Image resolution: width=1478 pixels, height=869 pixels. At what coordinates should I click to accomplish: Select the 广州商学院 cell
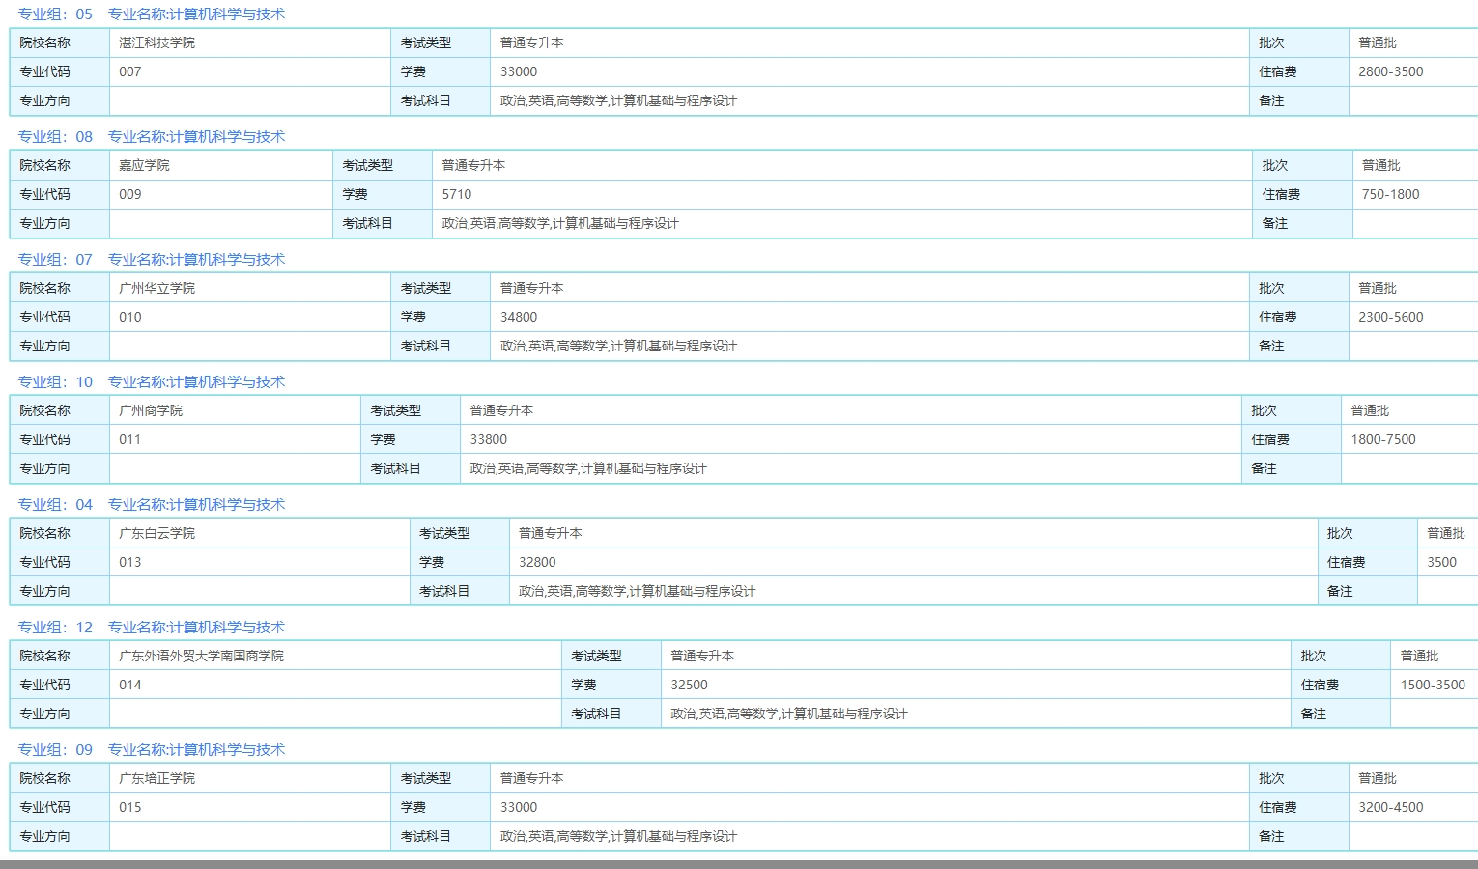pos(151,411)
